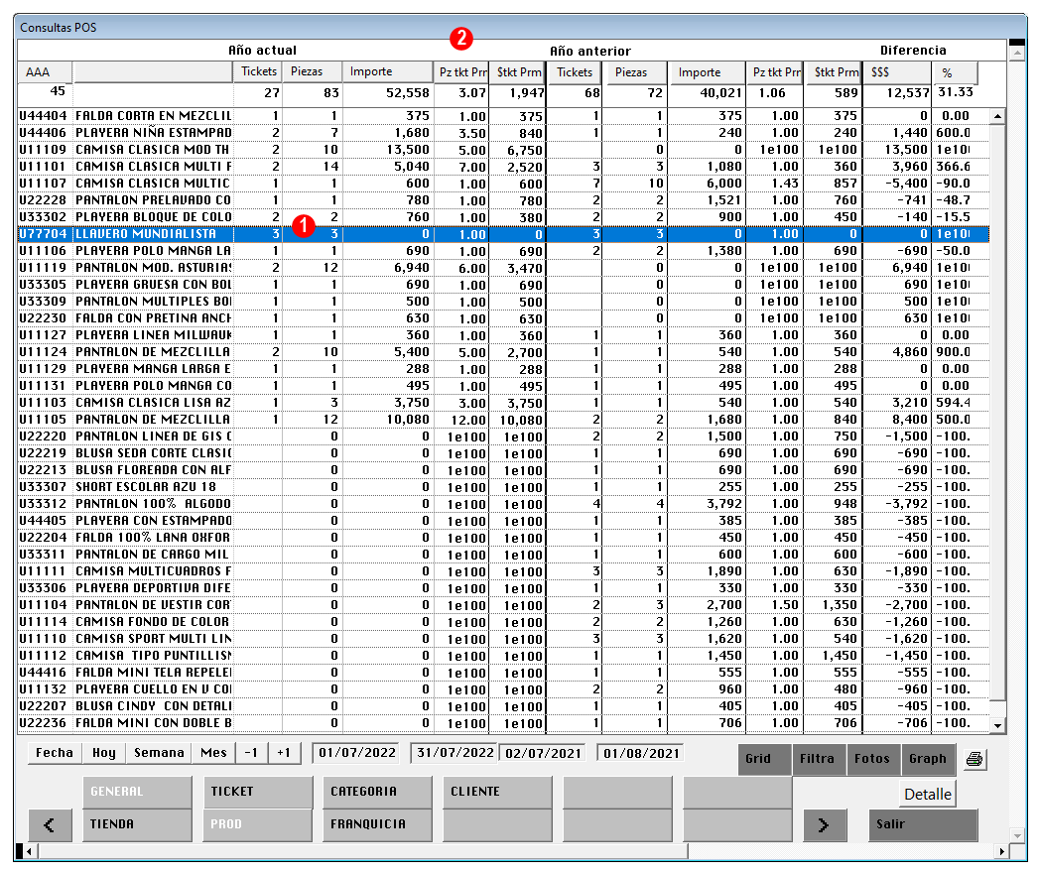Go to next page with right arrow button
The height and width of the screenshot is (872, 1039).
pos(824,825)
